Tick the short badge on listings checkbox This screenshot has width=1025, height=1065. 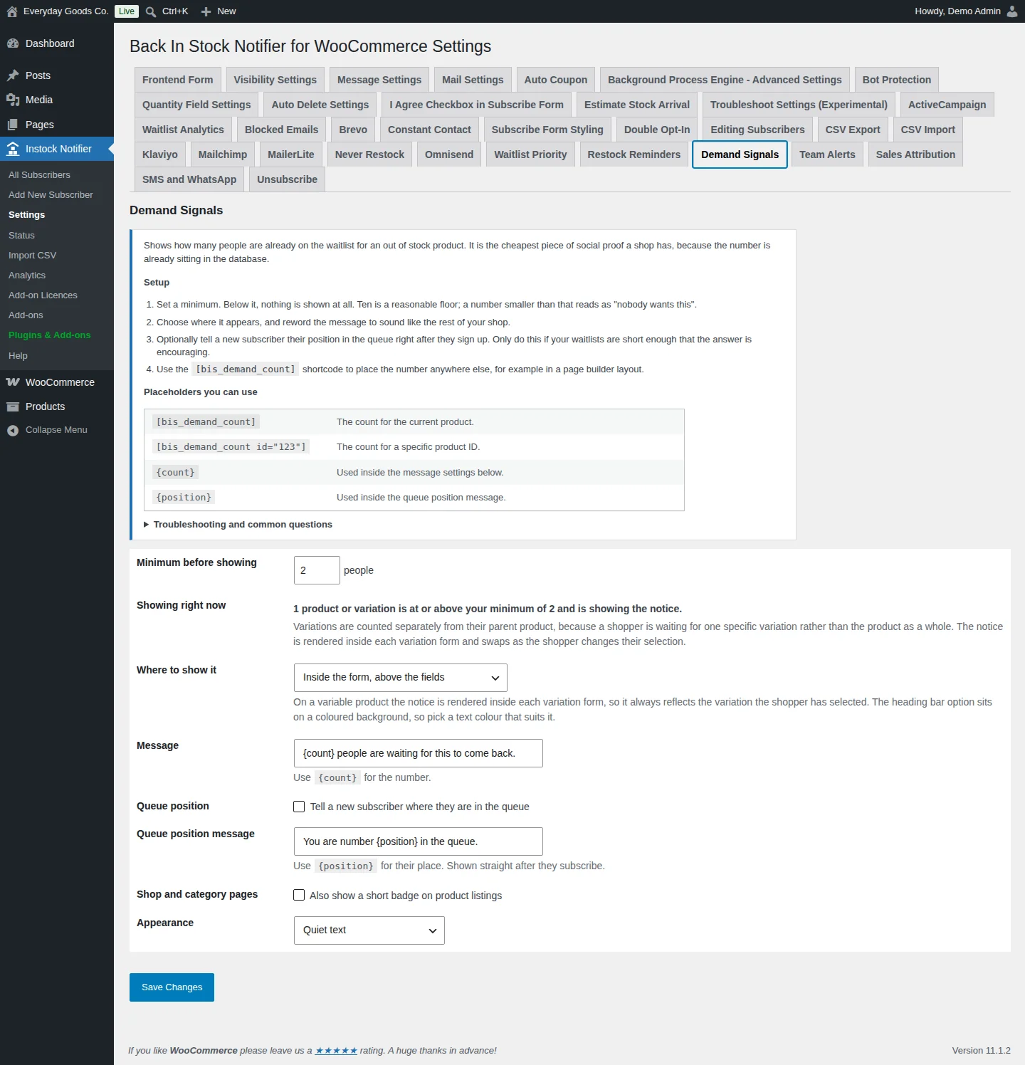[299, 895]
